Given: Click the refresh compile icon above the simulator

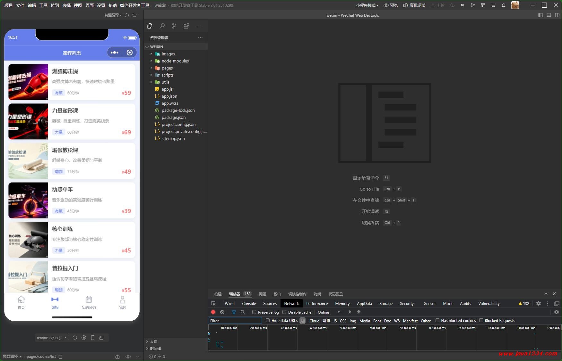Looking at the screenshot, I should (x=127, y=15).
